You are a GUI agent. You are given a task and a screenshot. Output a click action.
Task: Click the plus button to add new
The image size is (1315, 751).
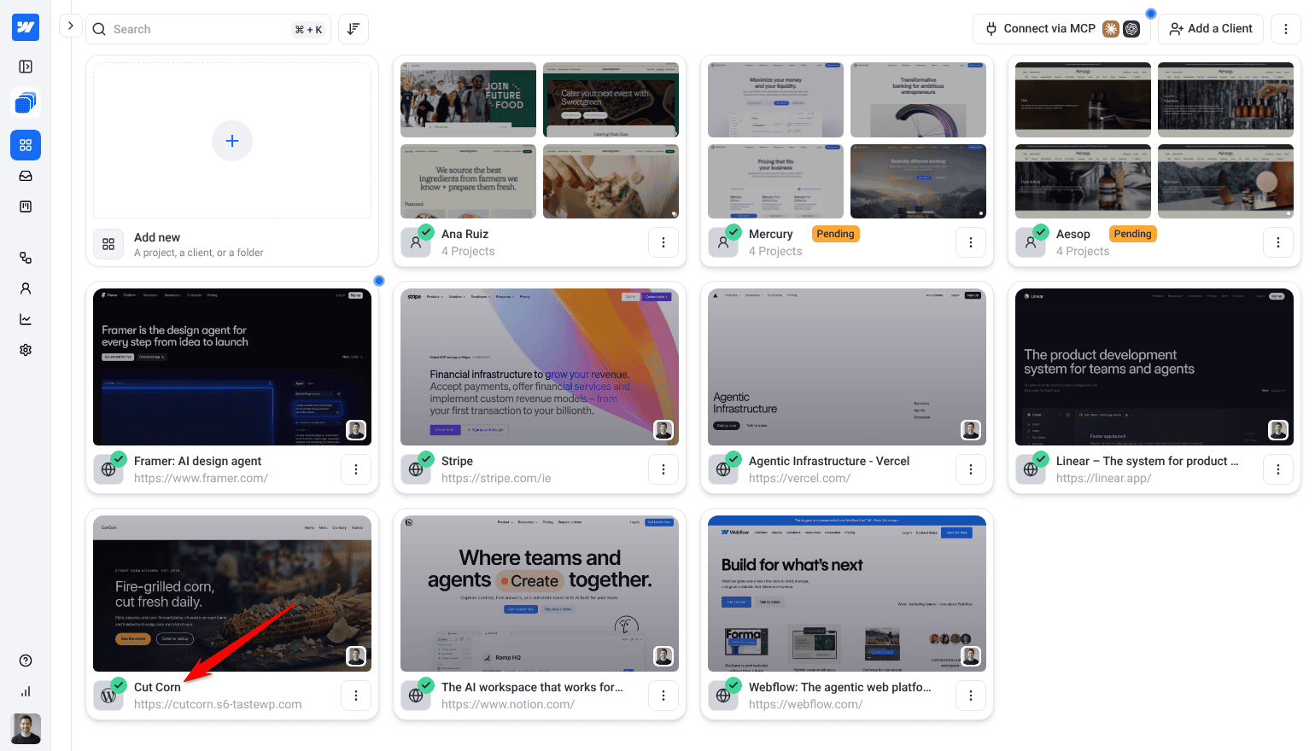point(232,141)
